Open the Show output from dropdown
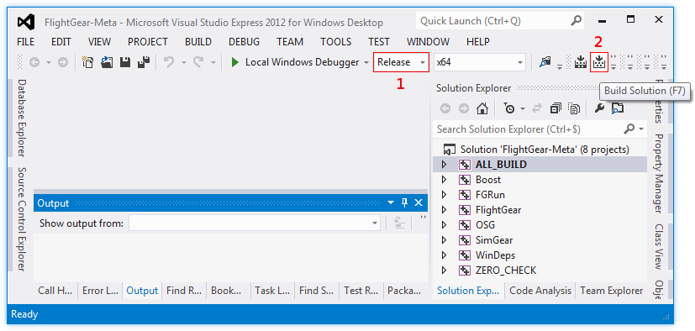 point(255,223)
